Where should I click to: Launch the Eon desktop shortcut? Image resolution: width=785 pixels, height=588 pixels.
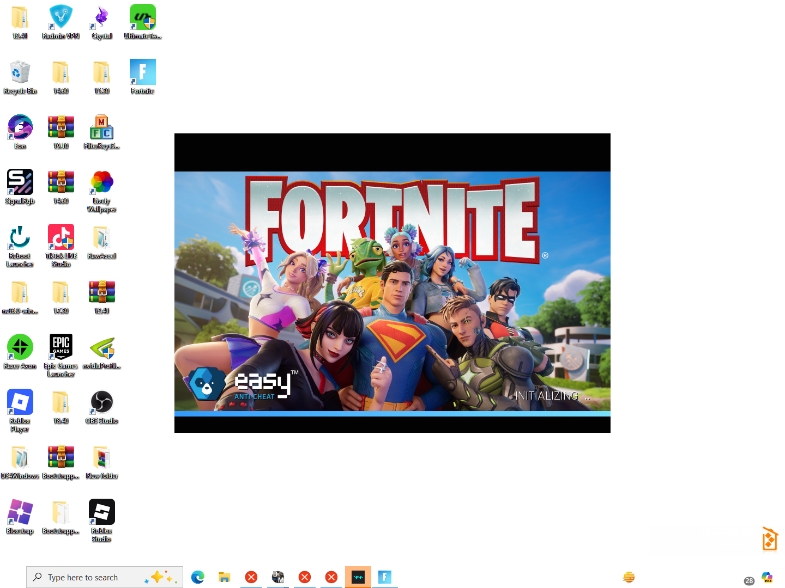tap(20, 132)
